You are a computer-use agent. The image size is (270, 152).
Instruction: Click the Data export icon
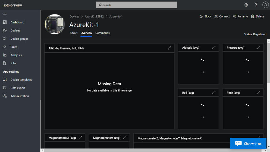click(5, 88)
